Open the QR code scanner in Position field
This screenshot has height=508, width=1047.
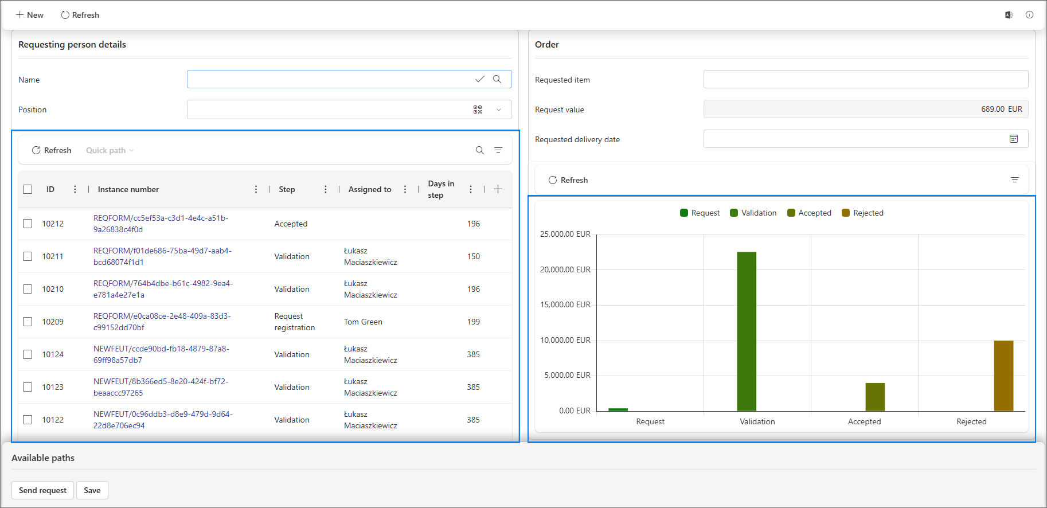pyautogui.click(x=478, y=110)
